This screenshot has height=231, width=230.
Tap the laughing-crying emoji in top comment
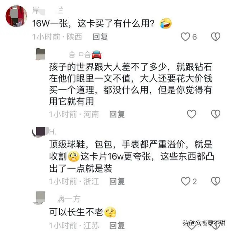click(x=166, y=23)
